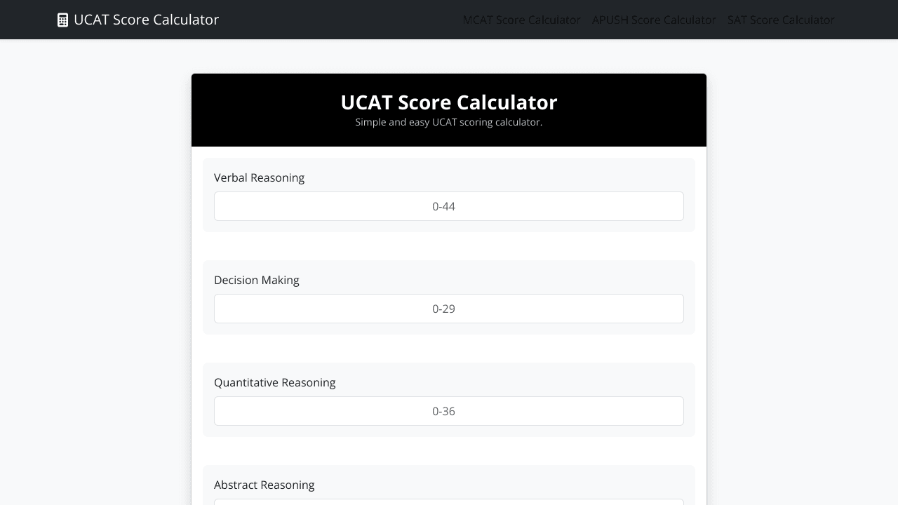Click the Decision Making section heading
The width and height of the screenshot is (898, 505).
256,280
